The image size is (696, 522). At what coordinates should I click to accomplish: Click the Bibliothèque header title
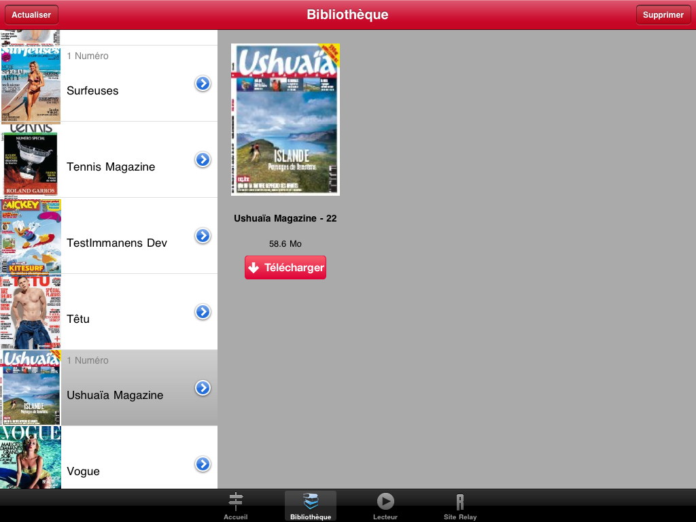[x=347, y=15]
